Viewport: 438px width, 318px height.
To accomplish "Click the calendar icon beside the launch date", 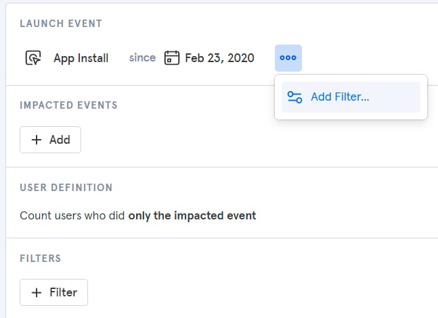I will pos(171,57).
